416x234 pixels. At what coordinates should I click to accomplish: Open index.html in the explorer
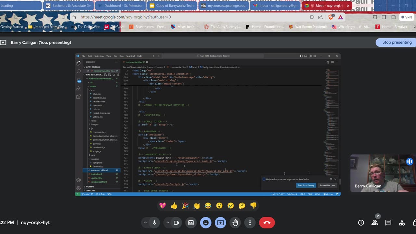coord(97,174)
